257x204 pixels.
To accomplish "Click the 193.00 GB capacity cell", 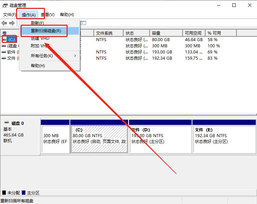I will [x=162, y=52].
